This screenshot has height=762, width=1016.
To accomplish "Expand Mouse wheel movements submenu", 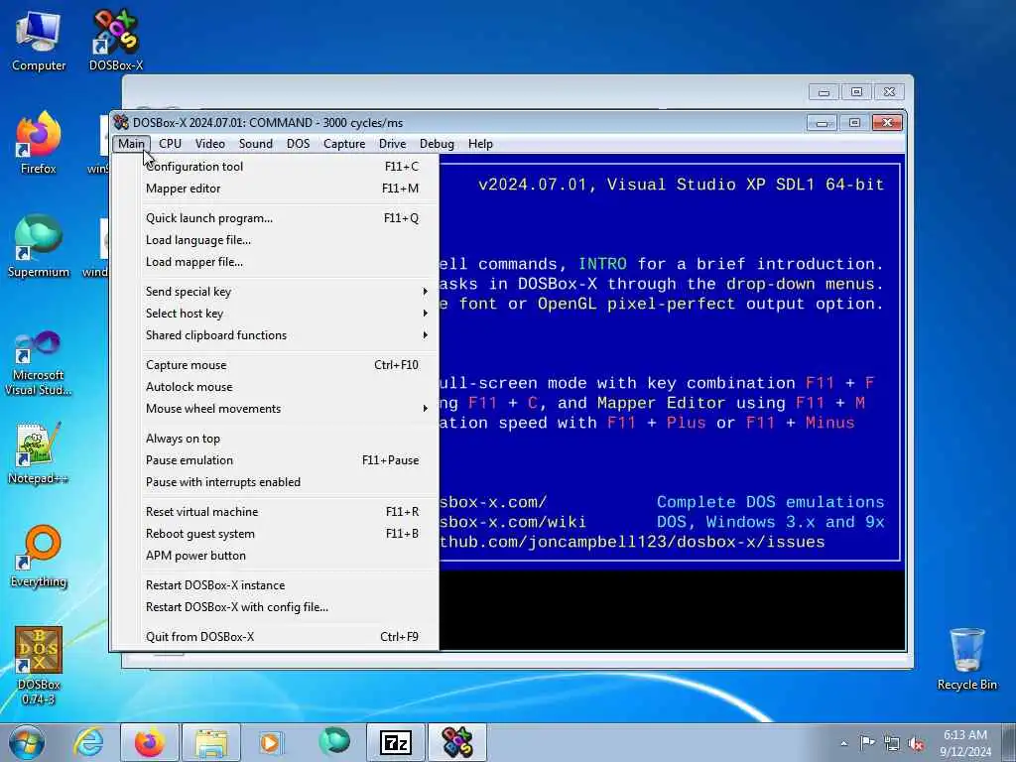I will pyautogui.click(x=276, y=409).
